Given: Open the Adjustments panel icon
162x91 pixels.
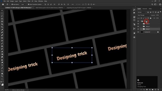Looking at the screenshot, I should point(134,33).
